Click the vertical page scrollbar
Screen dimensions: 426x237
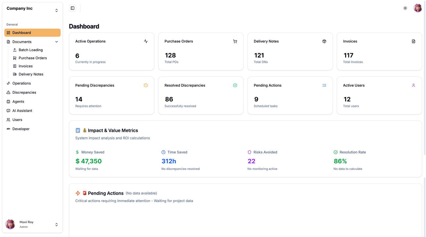(x=424, y=80)
